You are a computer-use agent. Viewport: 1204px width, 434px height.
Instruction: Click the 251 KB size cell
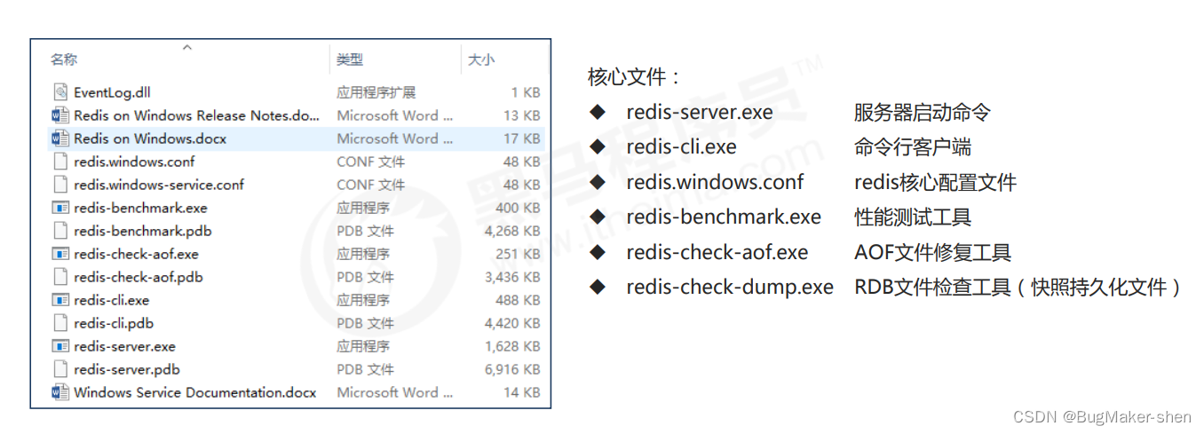tap(518, 254)
